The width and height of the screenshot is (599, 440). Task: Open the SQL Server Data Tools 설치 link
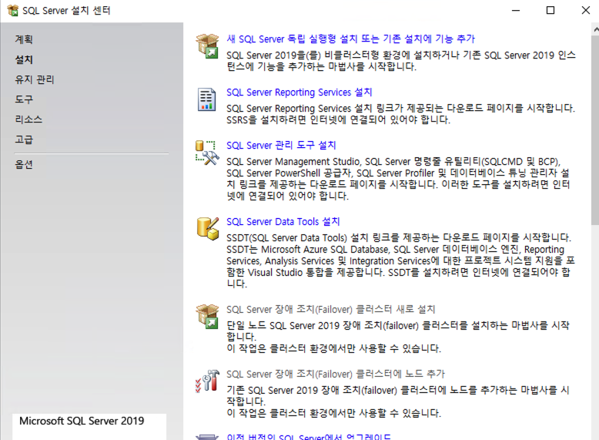283,222
